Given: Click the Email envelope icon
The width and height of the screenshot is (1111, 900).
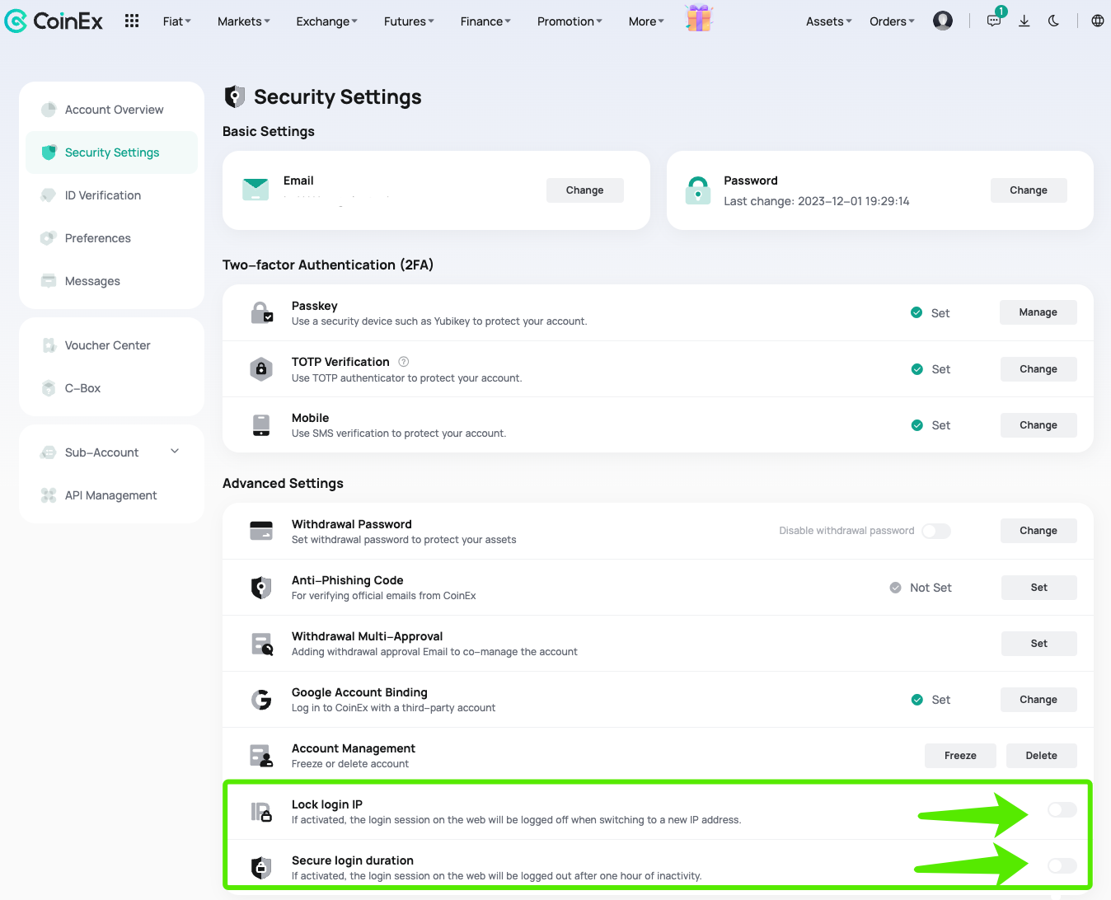Looking at the screenshot, I should (255, 190).
